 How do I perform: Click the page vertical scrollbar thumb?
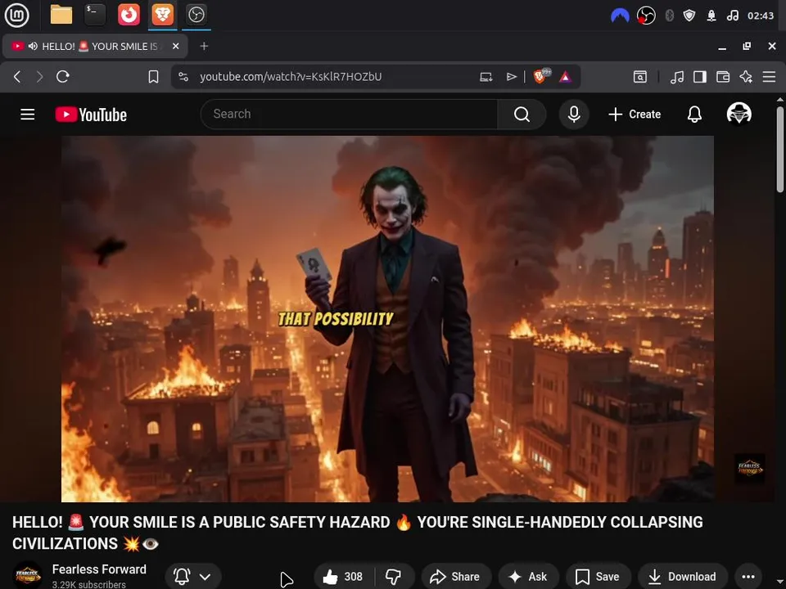point(780,149)
